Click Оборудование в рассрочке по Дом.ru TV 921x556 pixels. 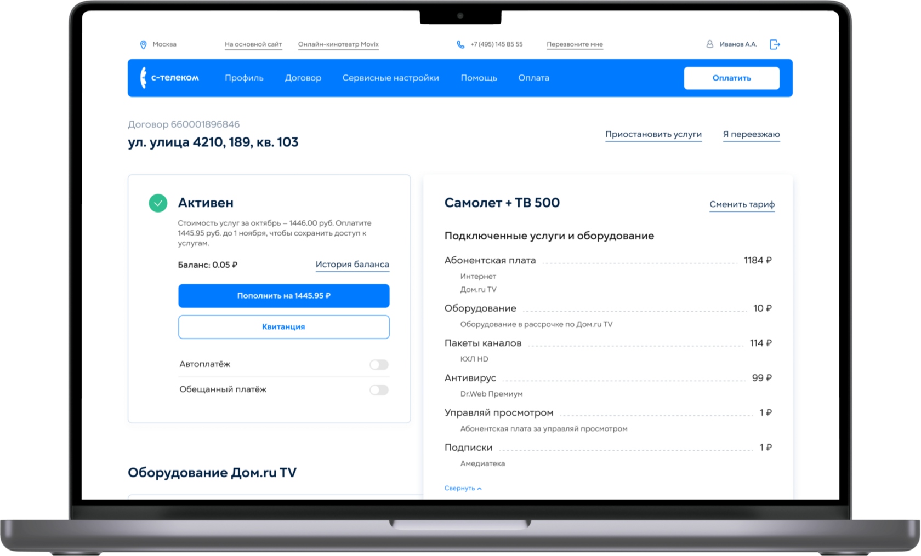536,324
